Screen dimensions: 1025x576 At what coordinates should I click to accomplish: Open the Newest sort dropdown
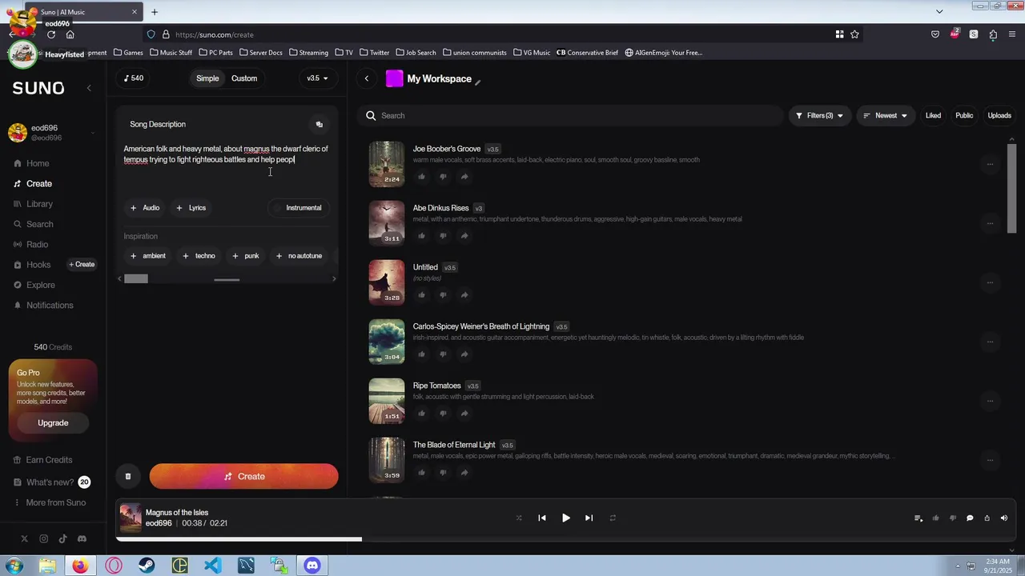(x=885, y=116)
